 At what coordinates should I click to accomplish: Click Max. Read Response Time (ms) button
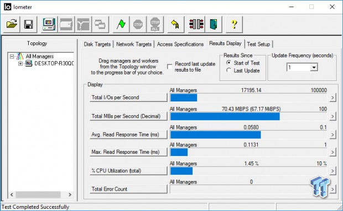click(x=128, y=152)
